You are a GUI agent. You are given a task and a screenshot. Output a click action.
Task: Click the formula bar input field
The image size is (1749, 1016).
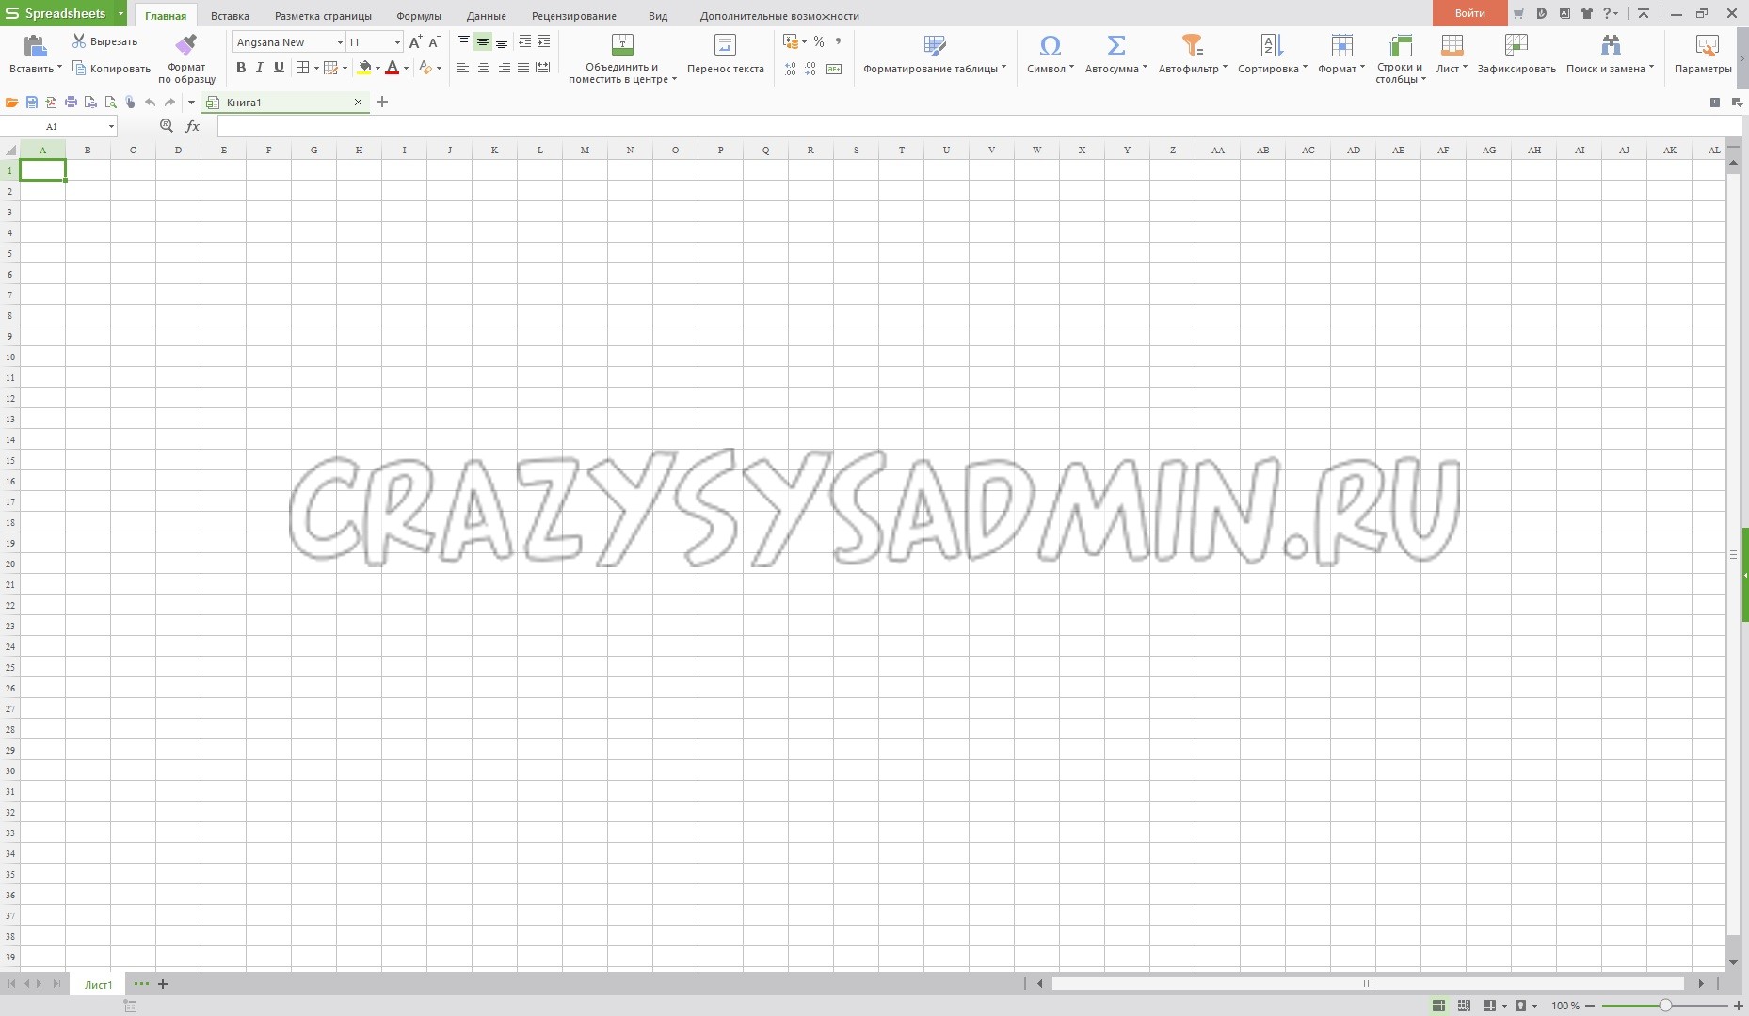[941, 126]
